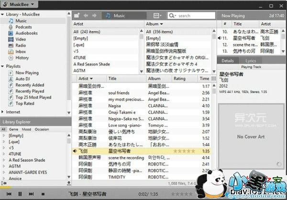Open the column configuration grid icon
The width and height of the screenshot is (287, 200).
(214, 79)
